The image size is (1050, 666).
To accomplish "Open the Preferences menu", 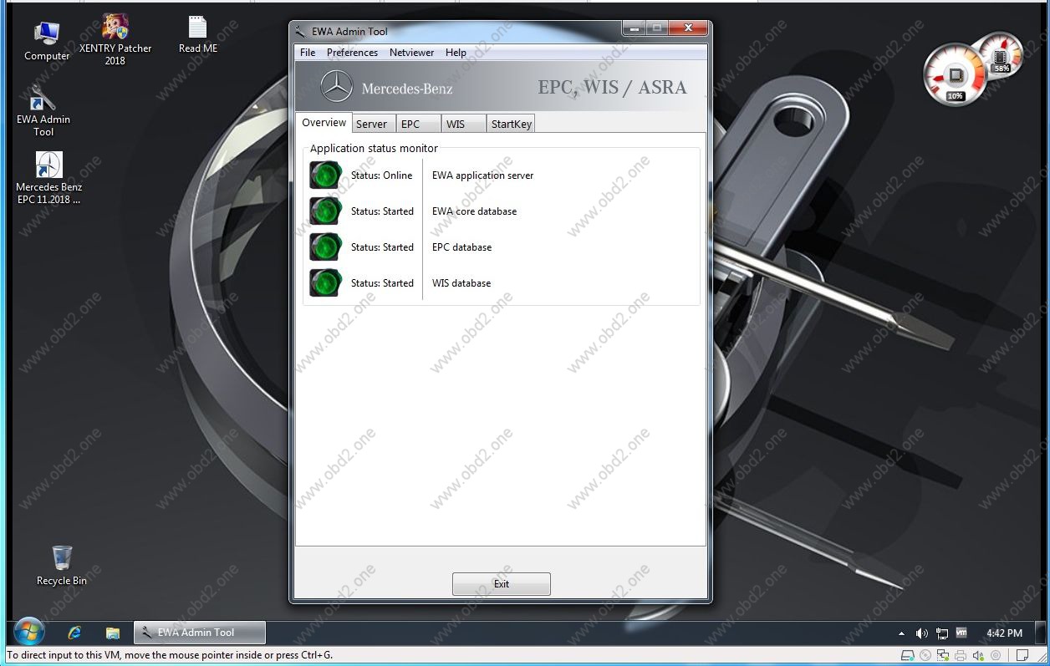I will (352, 53).
